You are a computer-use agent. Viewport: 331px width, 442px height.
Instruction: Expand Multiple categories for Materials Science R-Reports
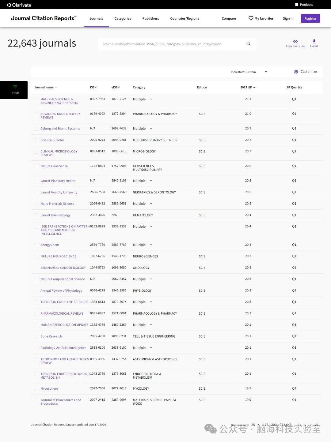pos(151,99)
